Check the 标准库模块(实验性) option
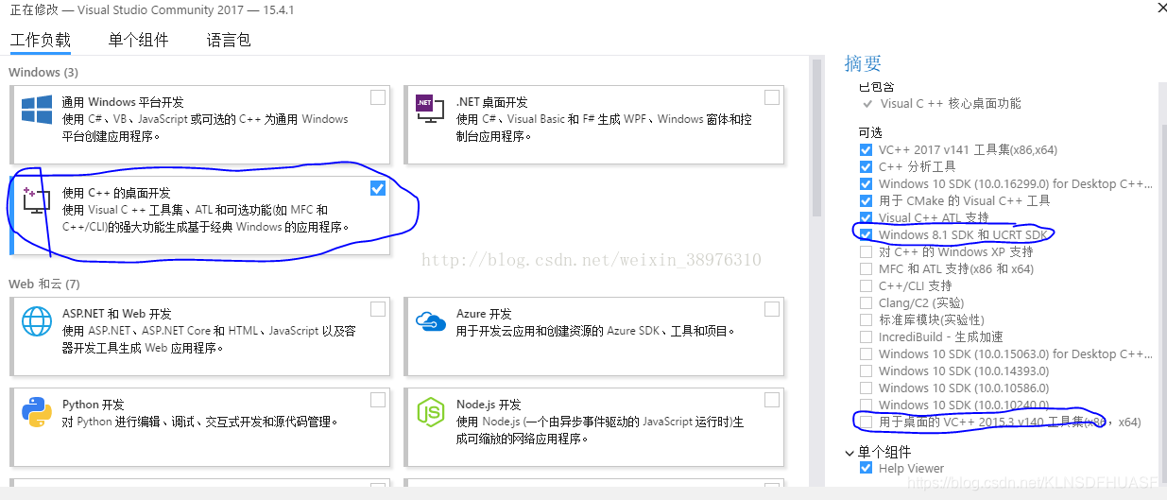This screenshot has height=500, width=1167. (x=866, y=319)
